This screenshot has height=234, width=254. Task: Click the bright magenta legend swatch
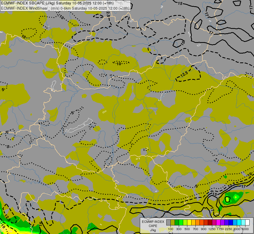point(218,223)
